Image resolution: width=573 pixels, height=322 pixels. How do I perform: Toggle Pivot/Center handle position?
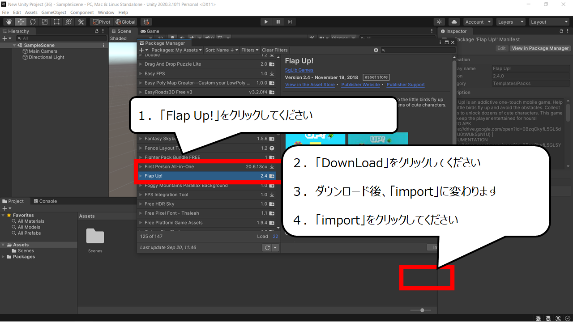coord(101,21)
